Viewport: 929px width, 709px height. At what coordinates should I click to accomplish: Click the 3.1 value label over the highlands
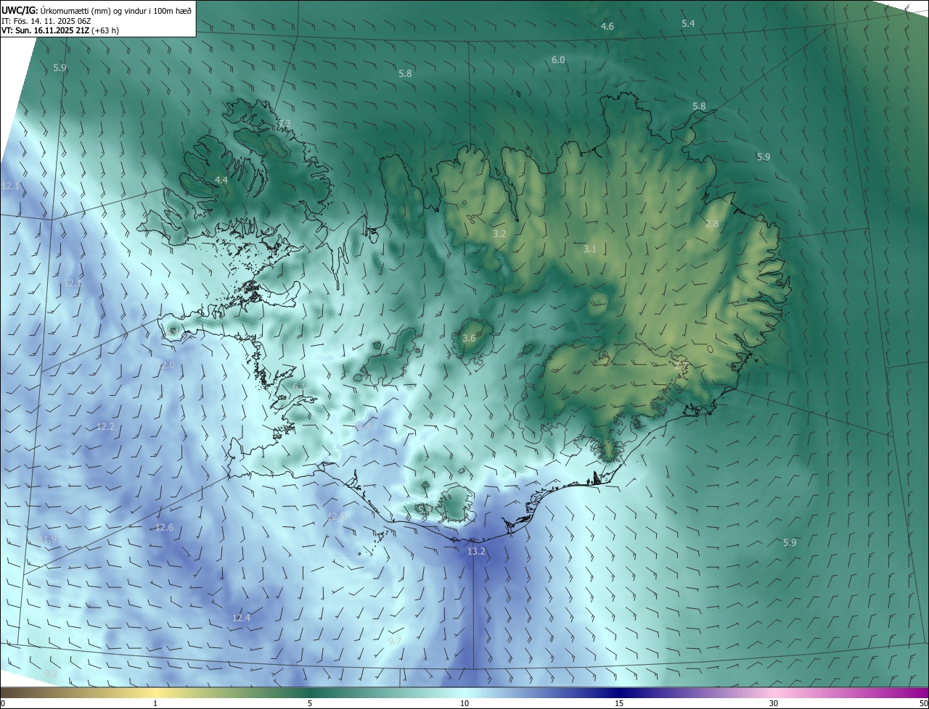(x=590, y=249)
